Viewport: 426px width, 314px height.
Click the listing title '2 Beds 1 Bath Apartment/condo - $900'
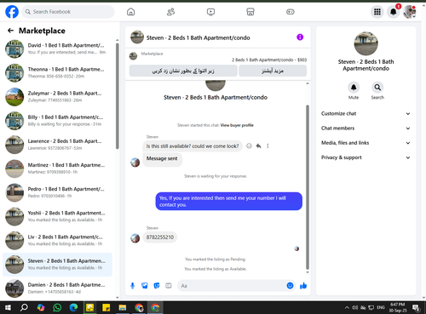tap(269, 60)
